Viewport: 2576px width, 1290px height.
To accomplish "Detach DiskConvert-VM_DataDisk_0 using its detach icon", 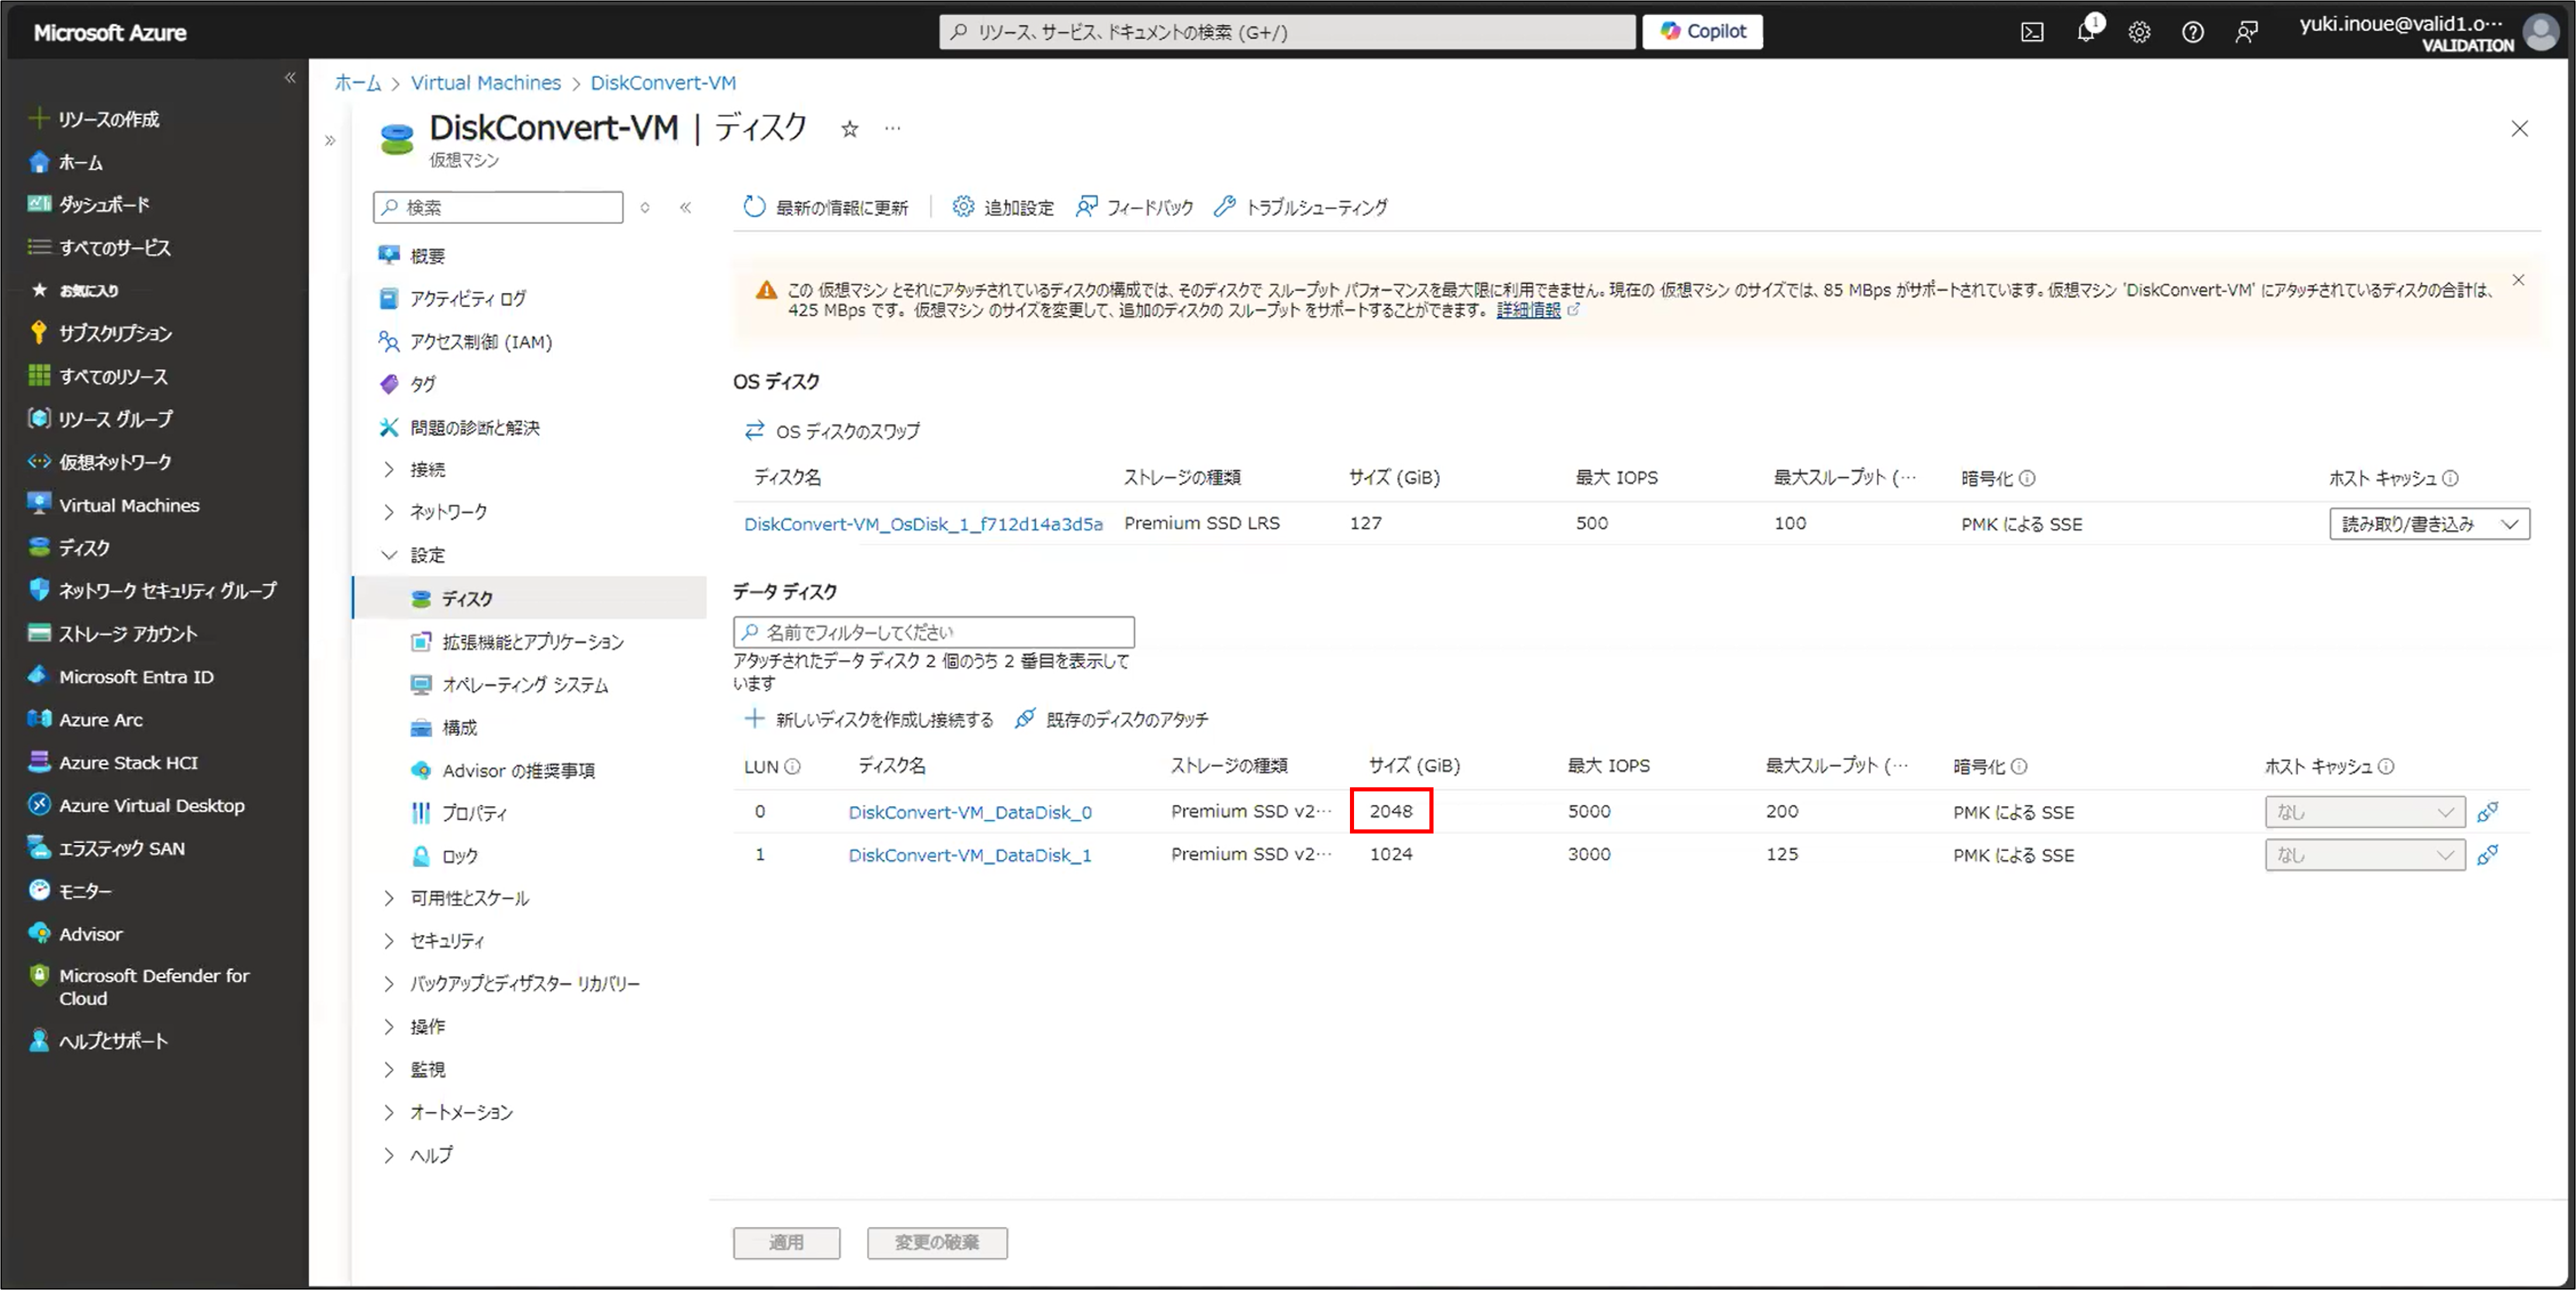I will click(2488, 812).
